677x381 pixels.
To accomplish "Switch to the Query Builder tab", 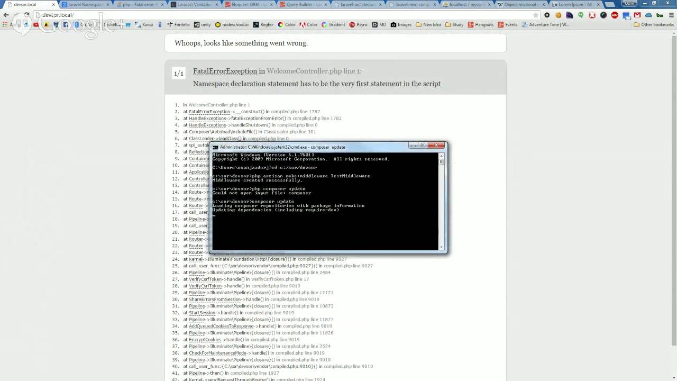I will tap(303, 5).
